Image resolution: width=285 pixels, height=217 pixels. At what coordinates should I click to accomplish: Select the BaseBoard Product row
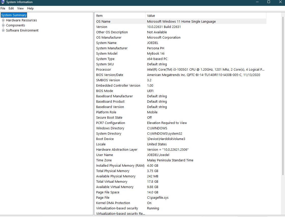[181, 101]
